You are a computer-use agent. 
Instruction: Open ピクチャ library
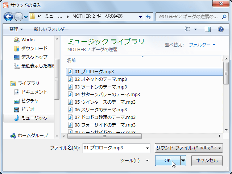click(30, 101)
